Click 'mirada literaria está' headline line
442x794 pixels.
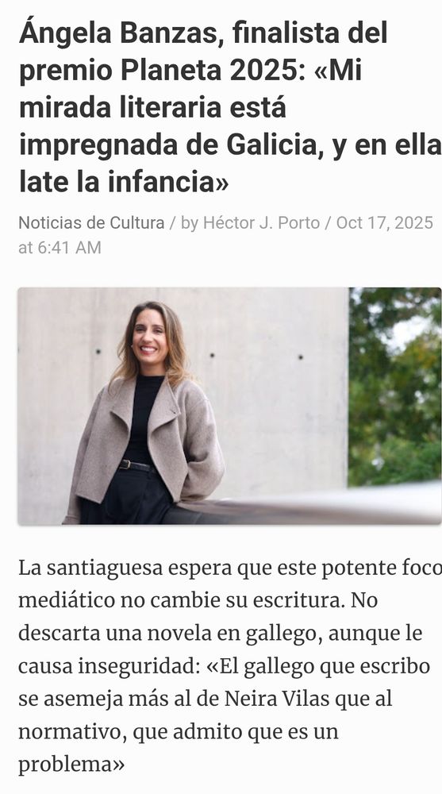pyautogui.click(x=152, y=108)
